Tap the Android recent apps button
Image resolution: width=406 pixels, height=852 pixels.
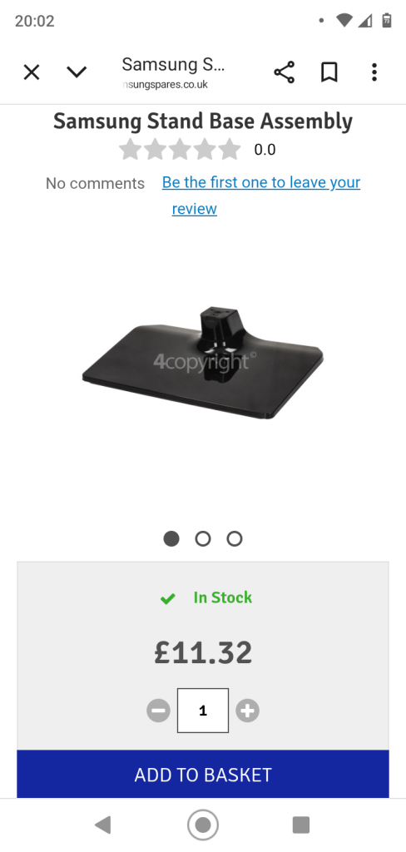pos(300,825)
